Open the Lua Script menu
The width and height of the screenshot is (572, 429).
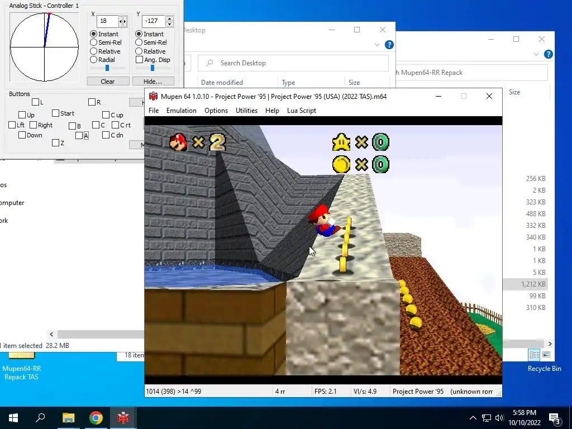[301, 111]
